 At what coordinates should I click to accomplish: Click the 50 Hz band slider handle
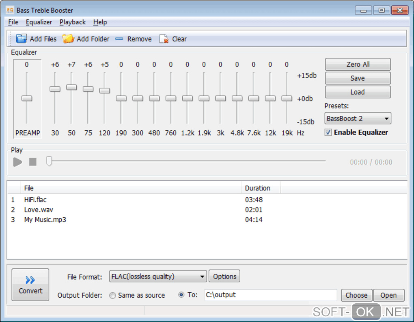click(x=71, y=87)
